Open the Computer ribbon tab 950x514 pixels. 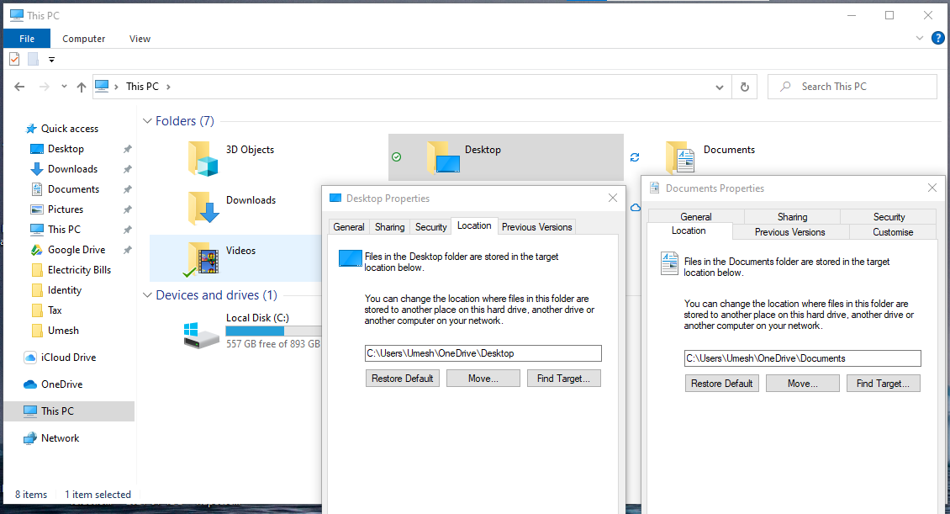click(x=83, y=38)
